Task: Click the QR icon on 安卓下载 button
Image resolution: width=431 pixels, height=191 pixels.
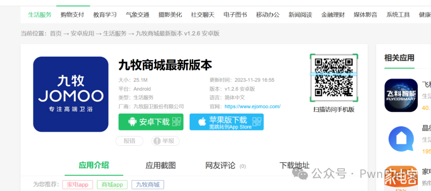Action: 176,121
